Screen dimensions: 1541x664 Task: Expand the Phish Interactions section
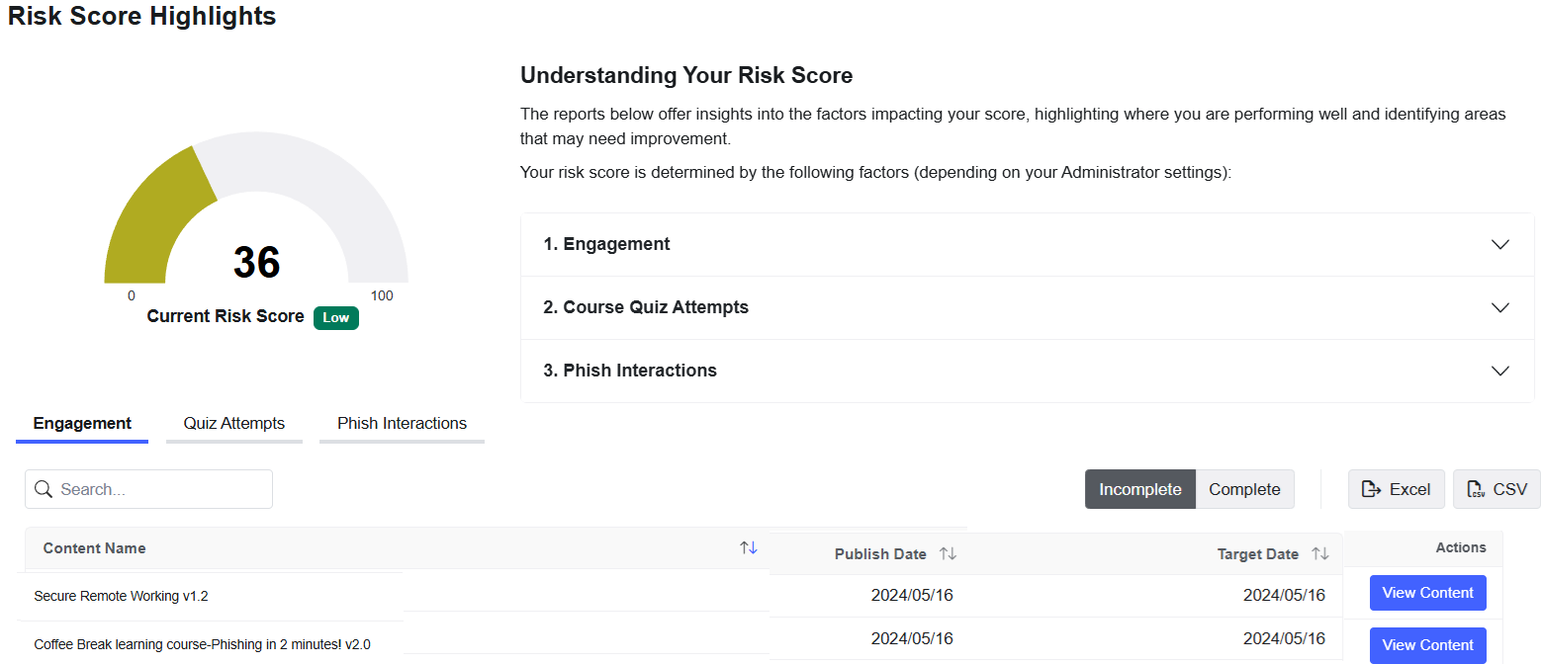coord(1500,371)
